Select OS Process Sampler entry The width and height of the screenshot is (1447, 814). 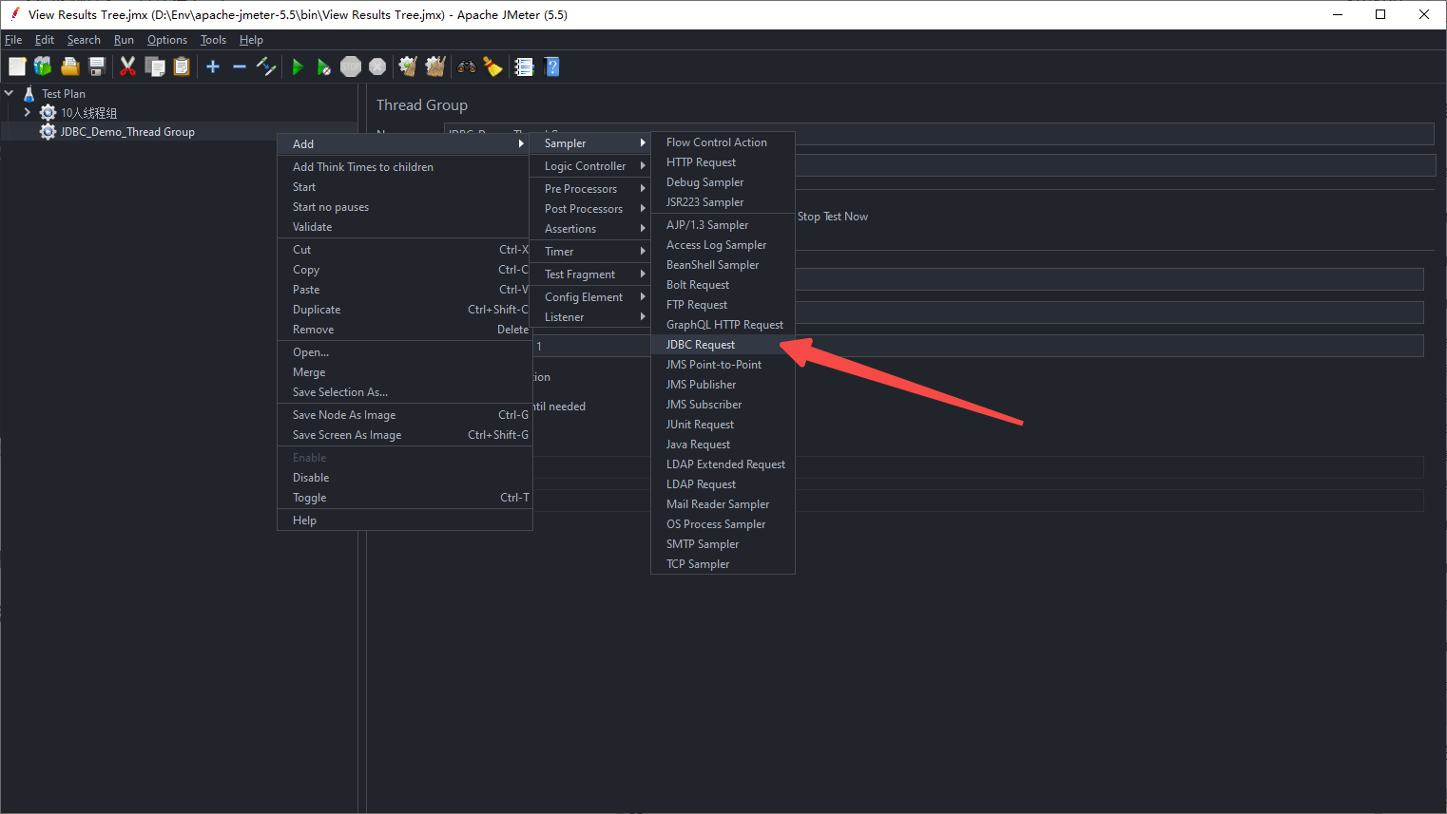click(x=723, y=523)
